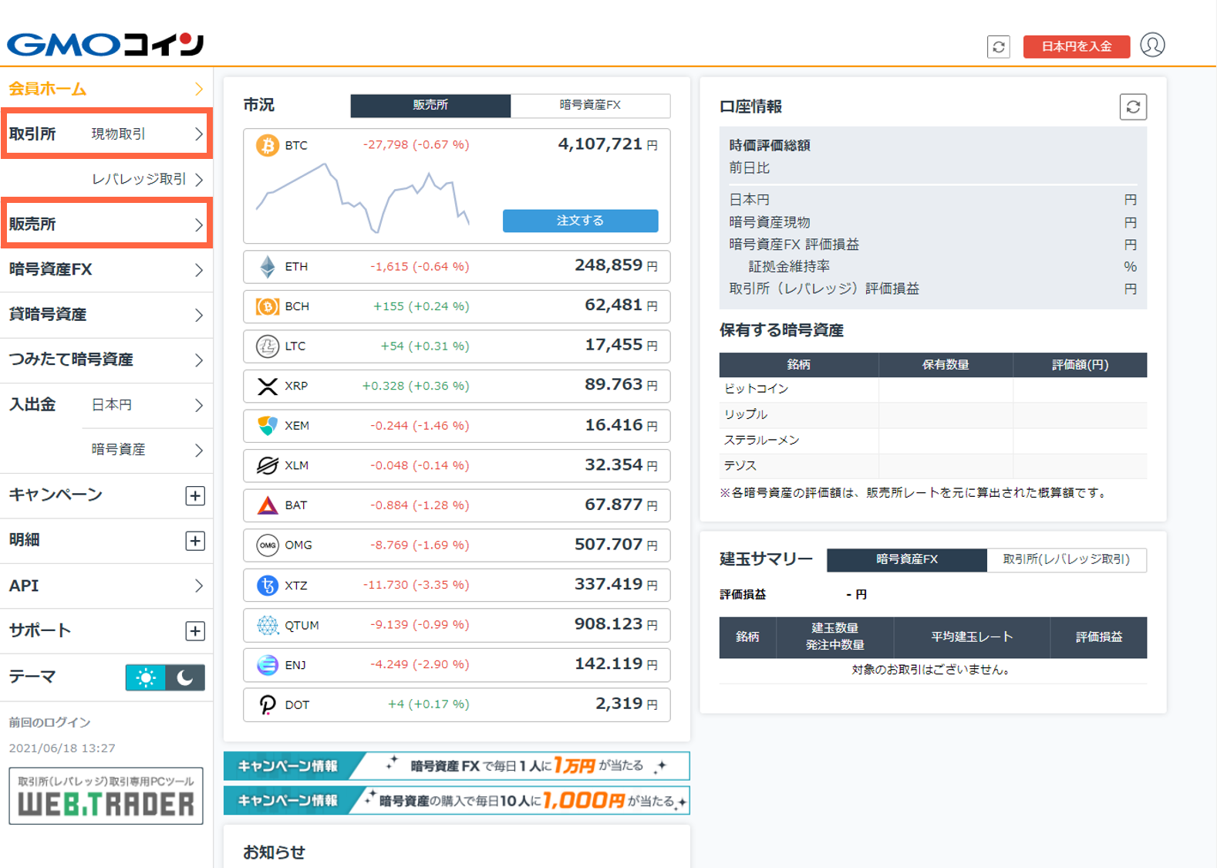Open 販売所 sidebar chevron
The width and height of the screenshot is (1217, 868).
coord(199,225)
